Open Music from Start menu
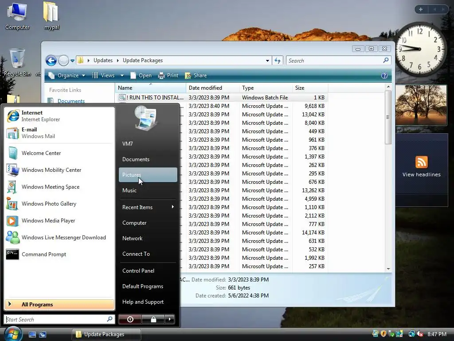Screen dimensions: 454x341 tap(148, 190)
